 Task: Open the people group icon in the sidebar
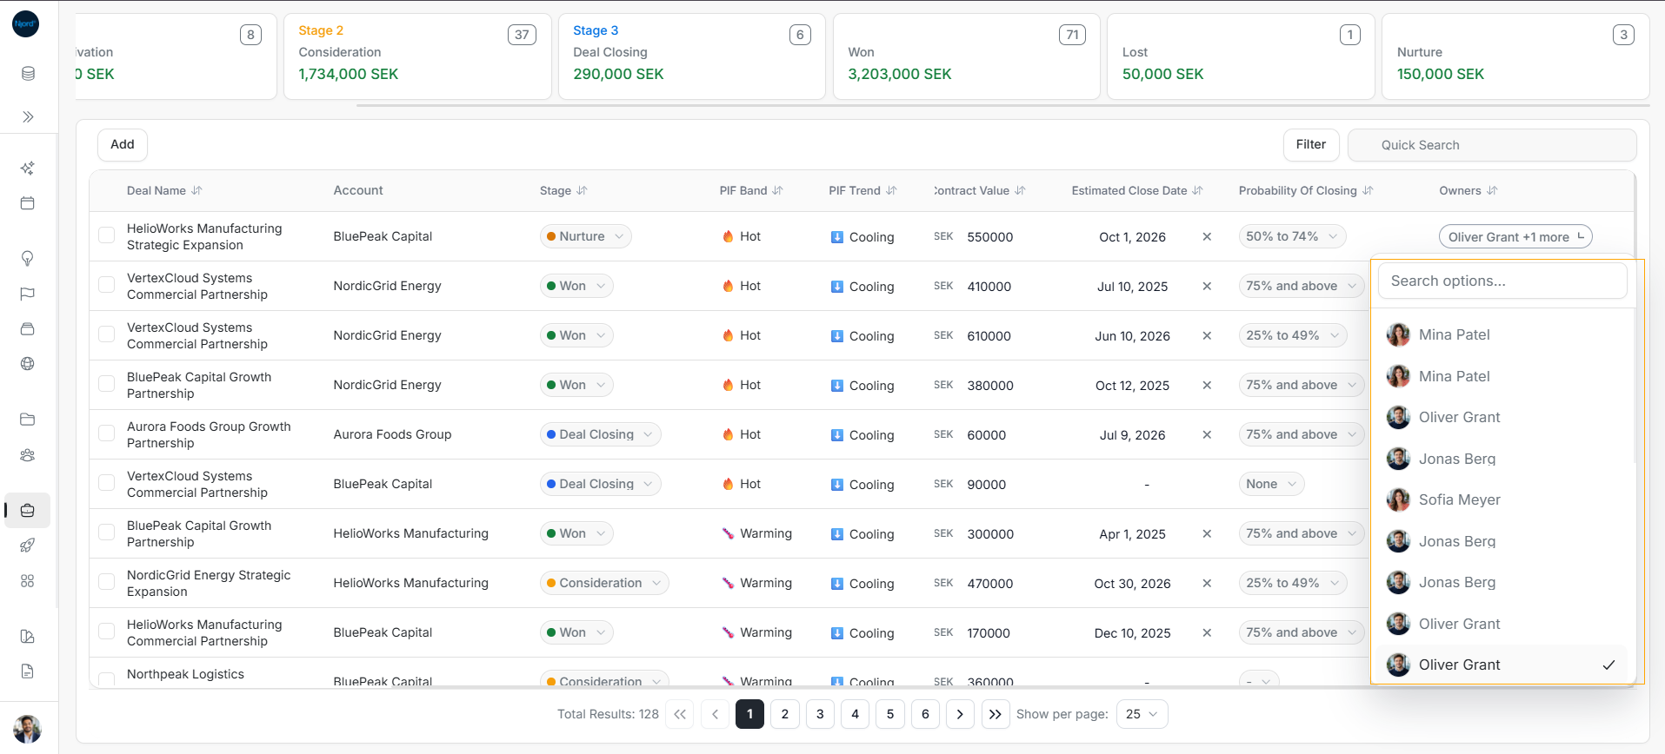(x=28, y=455)
